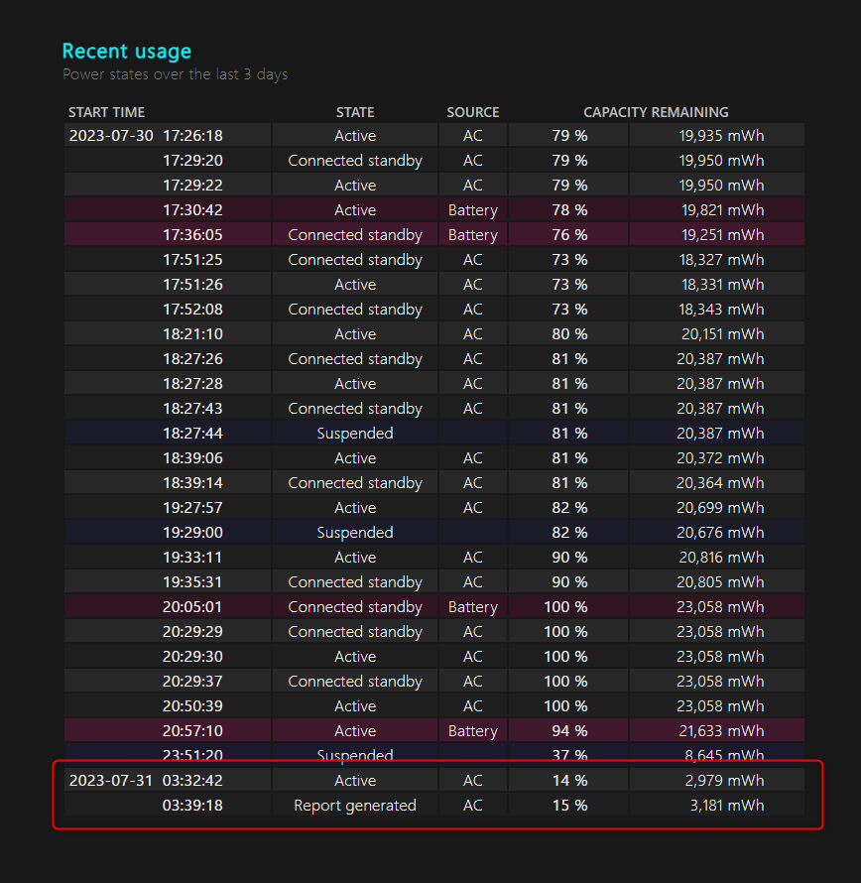Click the 94 % capacity percentage
Image resolution: width=861 pixels, height=883 pixels.
coord(569,731)
